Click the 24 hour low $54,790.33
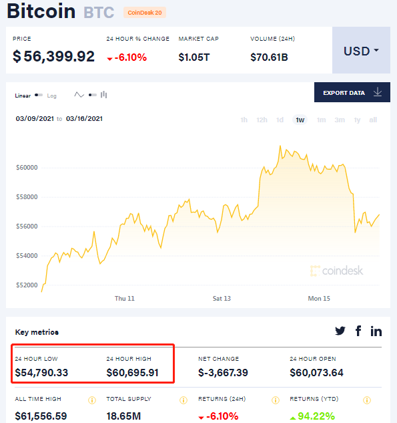This screenshot has width=397, height=423. point(41,373)
